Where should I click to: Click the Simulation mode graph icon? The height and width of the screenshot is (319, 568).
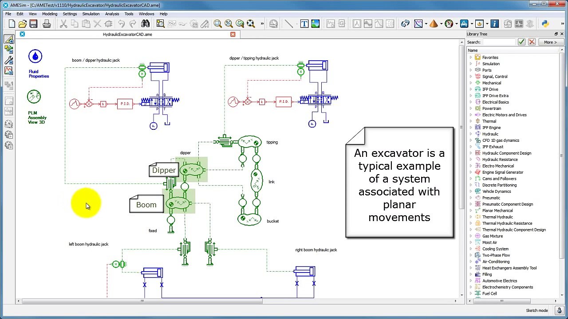click(x=8, y=70)
